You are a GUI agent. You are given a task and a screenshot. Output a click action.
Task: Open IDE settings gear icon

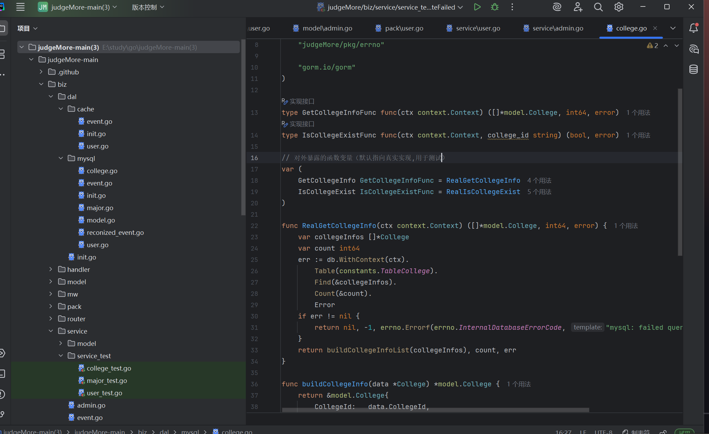point(619,7)
